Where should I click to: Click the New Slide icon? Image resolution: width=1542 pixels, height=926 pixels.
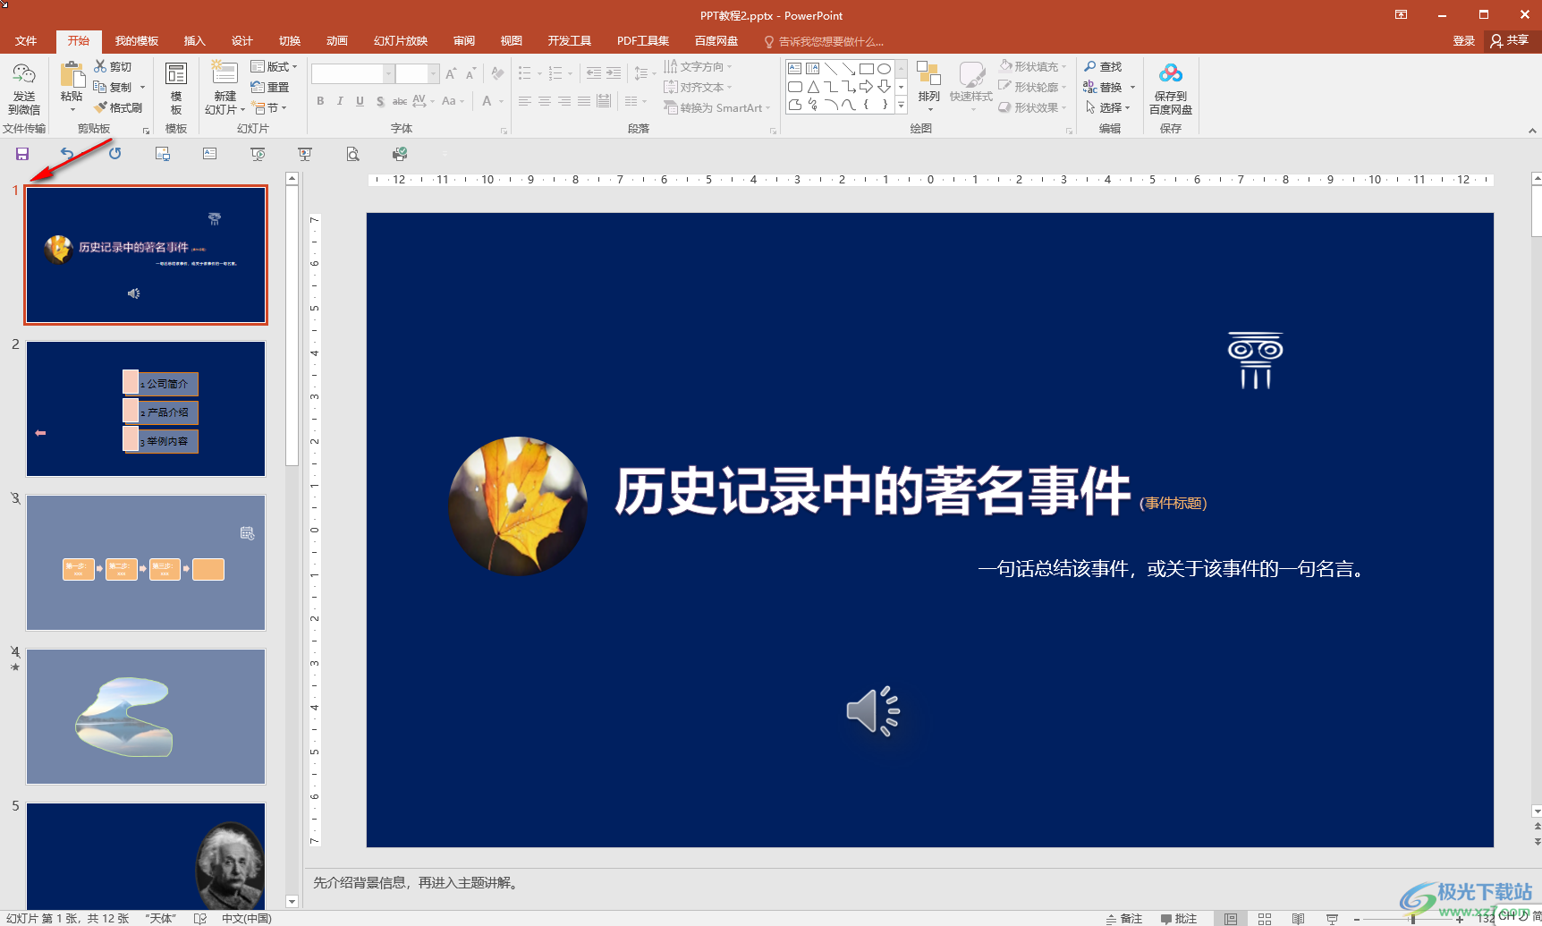(x=225, y=73)
